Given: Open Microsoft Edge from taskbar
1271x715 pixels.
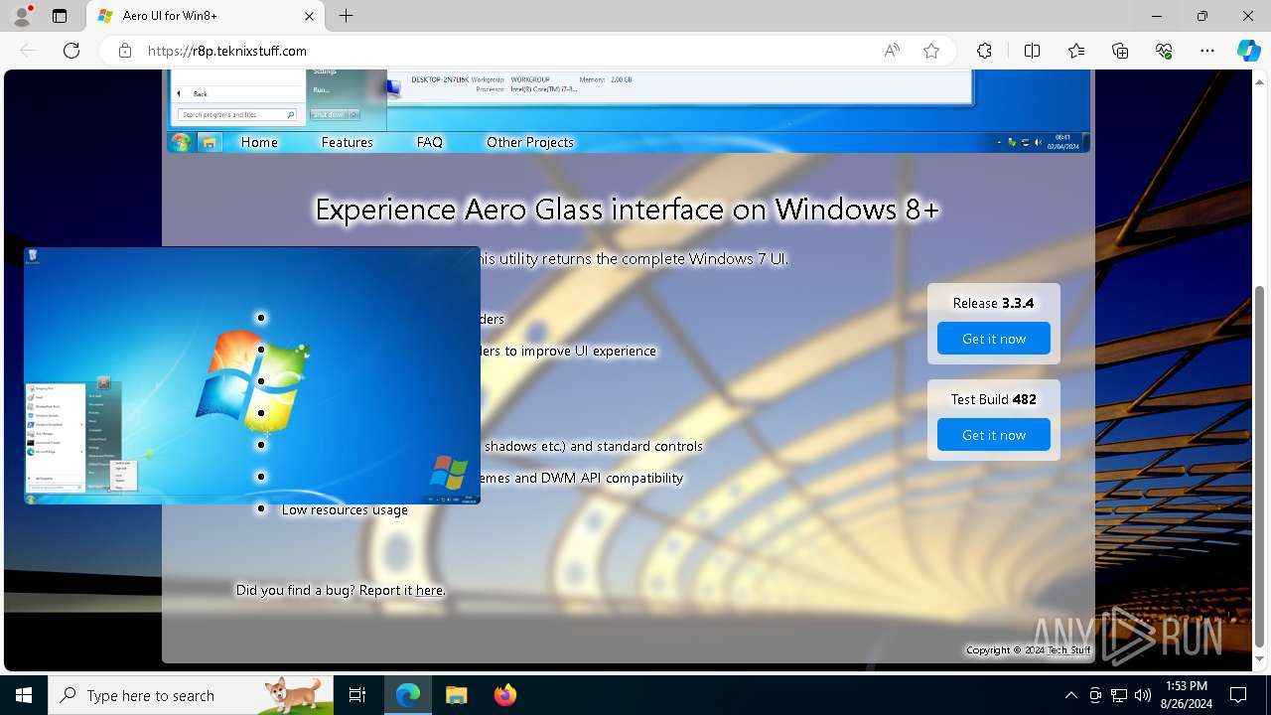Looking at the screenshot, I should point(408,695).
